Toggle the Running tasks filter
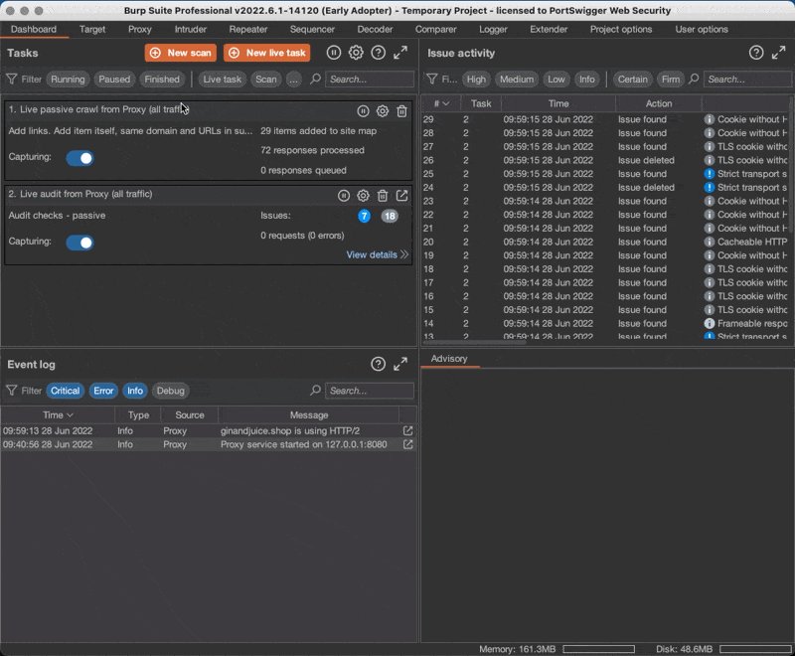This screenshot has width=795, height=656. [x=68, y=80]
